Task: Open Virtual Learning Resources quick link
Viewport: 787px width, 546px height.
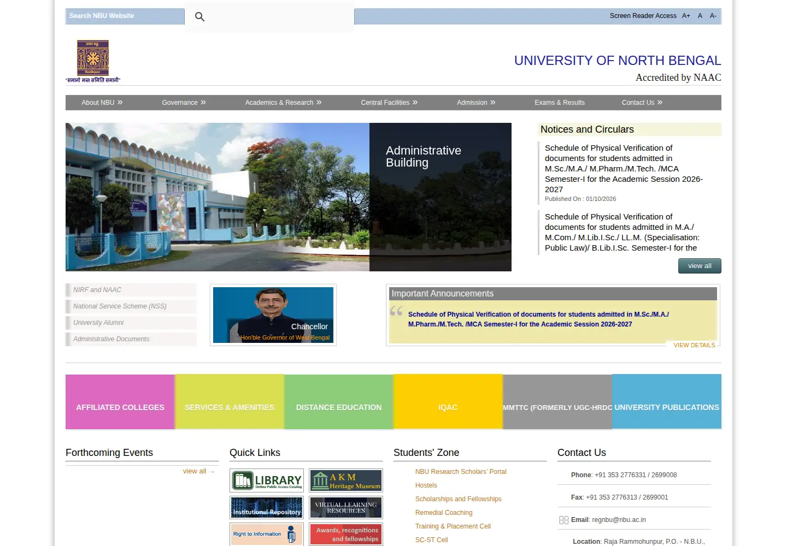Action: pos(346,507)
